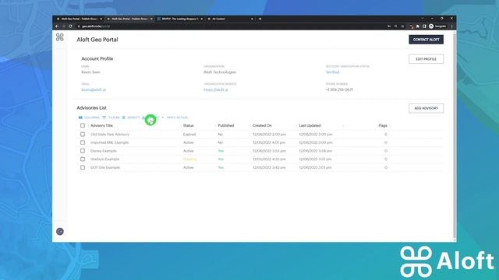
Task: Open a new browser tab with plus button
Action: point(260,19)
